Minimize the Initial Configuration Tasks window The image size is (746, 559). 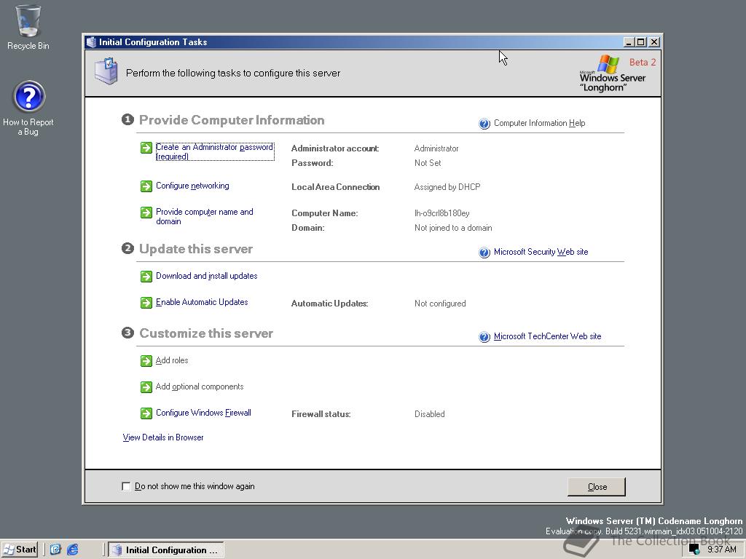coord(629,41)
